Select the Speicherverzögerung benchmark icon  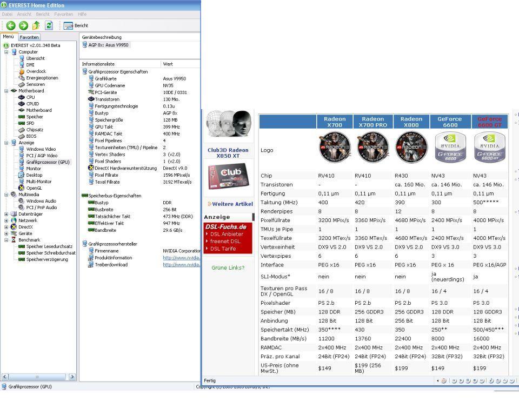click(22, 259)
